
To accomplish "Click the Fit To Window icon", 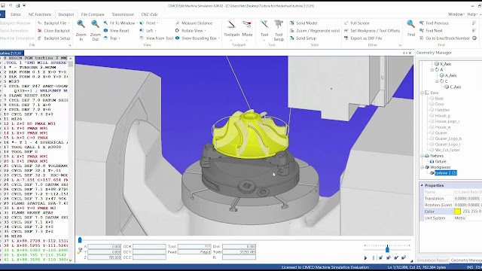I will point(105,23).
